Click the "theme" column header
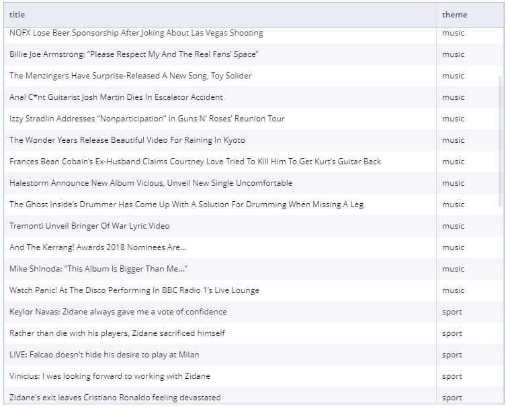 [x=454, y=15]
